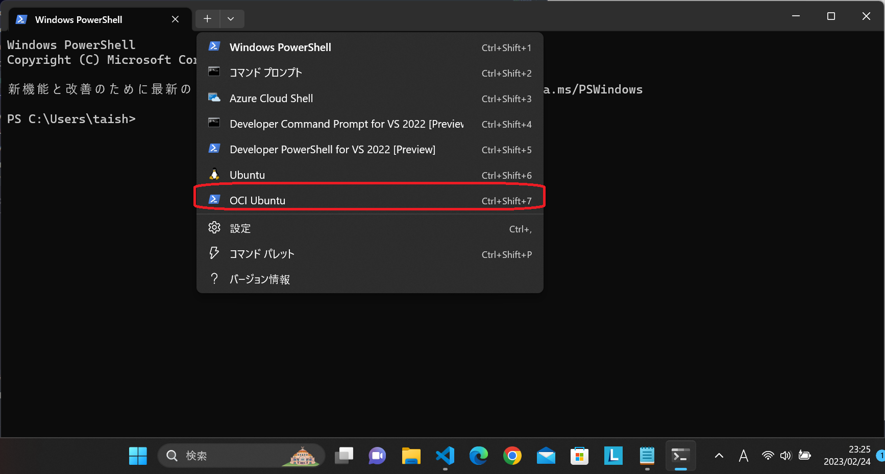
Task: Open Google Chrome from taskbar
Action: tap(512, 456)
